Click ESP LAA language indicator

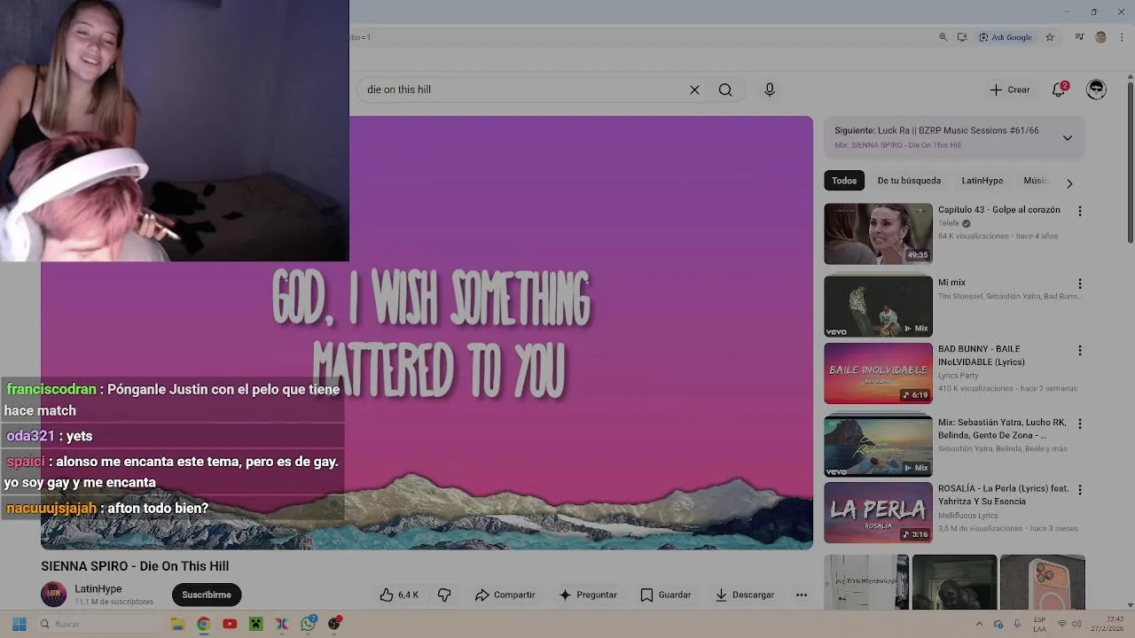1039,624
